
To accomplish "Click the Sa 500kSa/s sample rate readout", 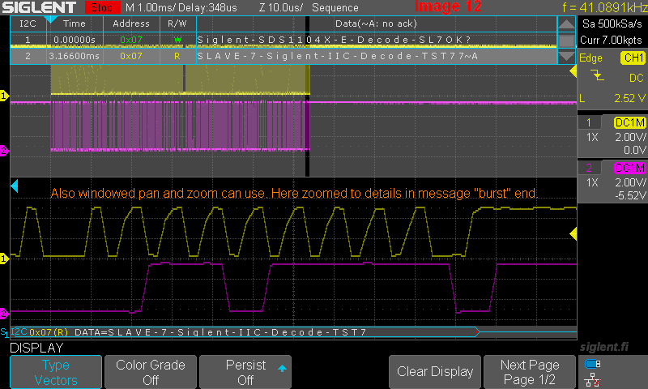I will coord(612,24).
